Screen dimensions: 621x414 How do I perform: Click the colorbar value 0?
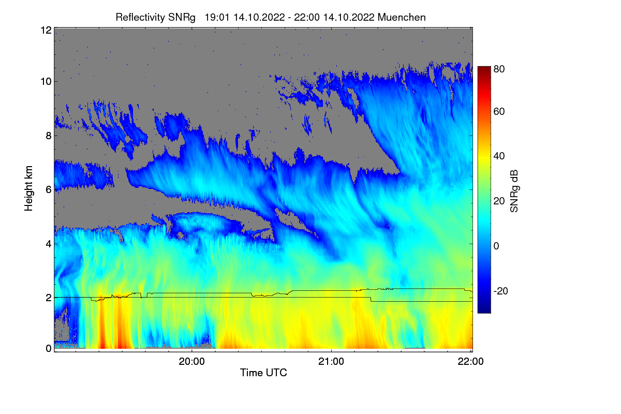(497, 246)
